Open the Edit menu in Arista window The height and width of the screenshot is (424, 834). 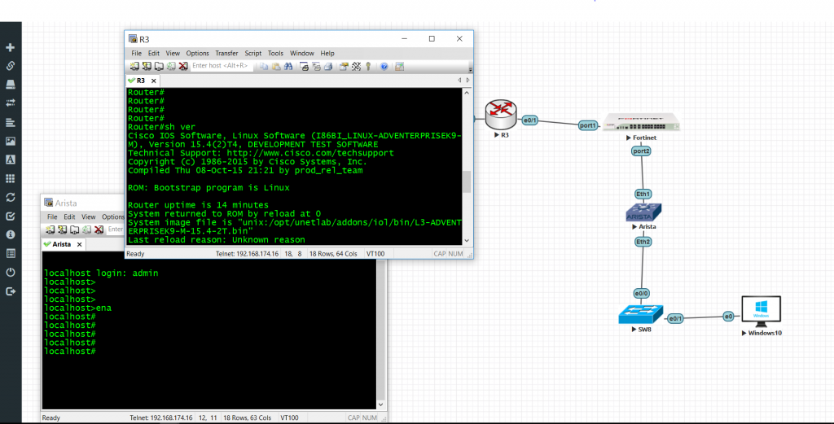70,217
